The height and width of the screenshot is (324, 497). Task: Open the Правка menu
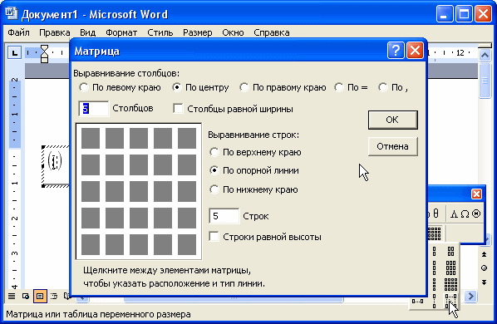pyautogui.click(x=55, y=32)
